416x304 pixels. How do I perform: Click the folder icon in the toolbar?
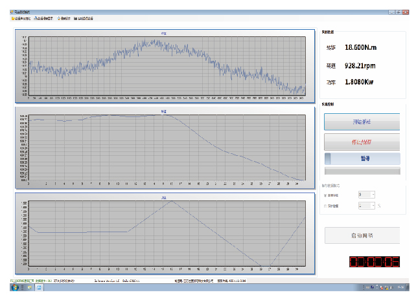pos(13,19)
